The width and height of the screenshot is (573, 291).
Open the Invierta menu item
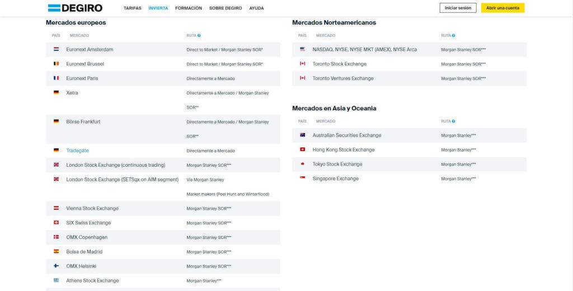[158, 8]
